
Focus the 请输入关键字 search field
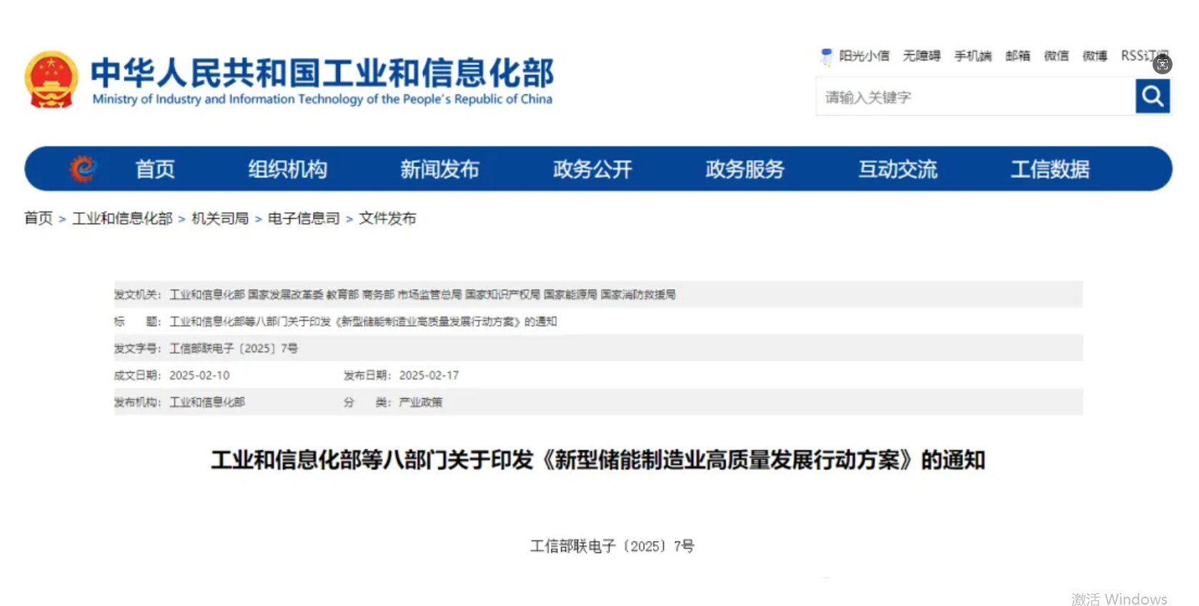coord(975,97)
